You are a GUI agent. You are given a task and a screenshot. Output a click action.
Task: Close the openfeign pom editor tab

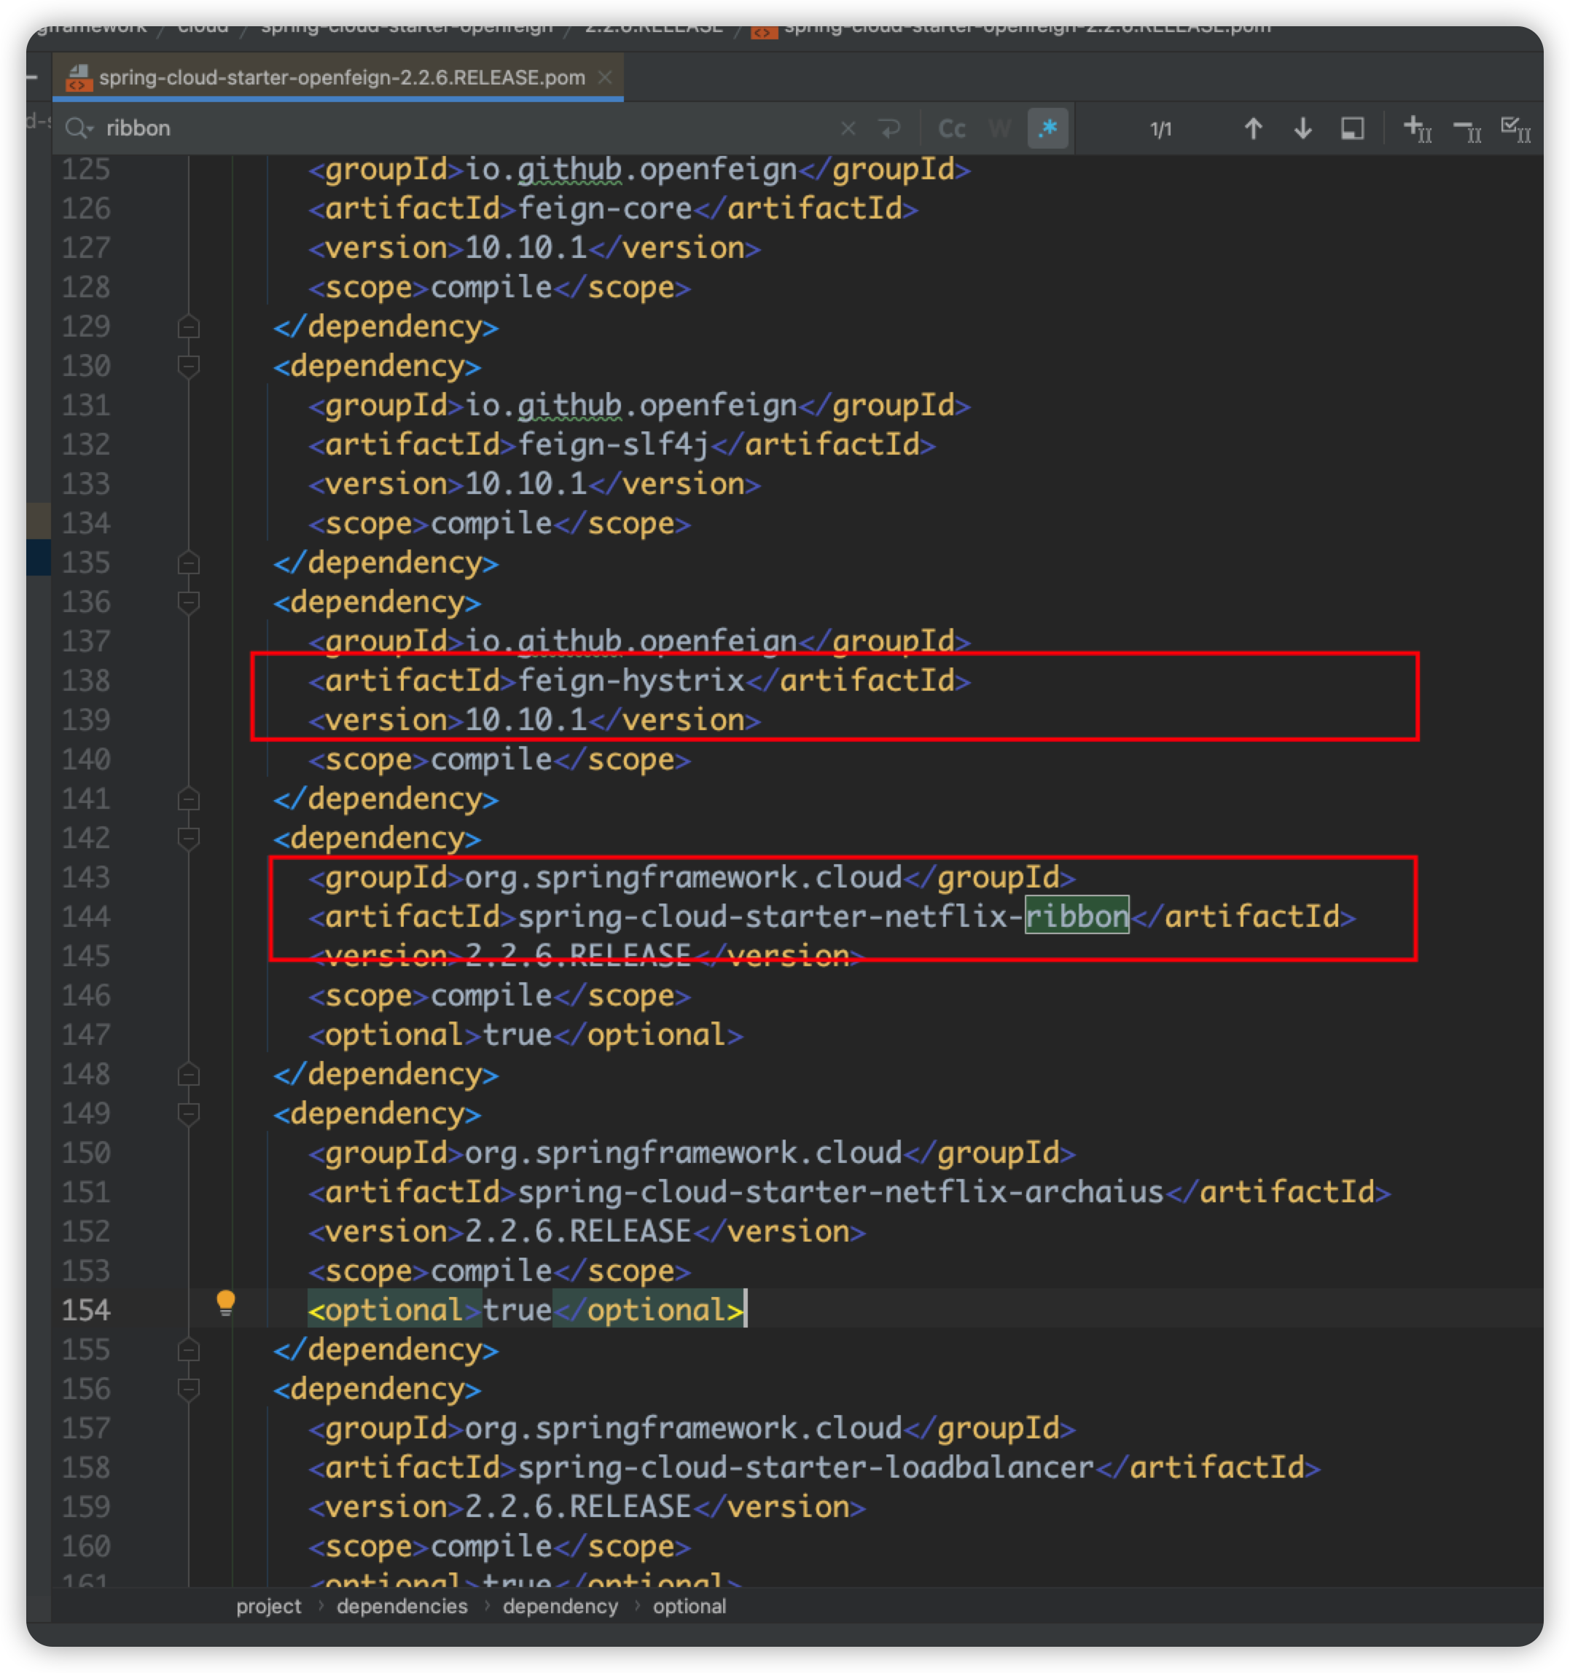(604, 77)
